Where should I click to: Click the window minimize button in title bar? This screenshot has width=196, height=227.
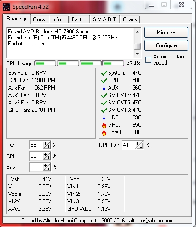point(152,5)
